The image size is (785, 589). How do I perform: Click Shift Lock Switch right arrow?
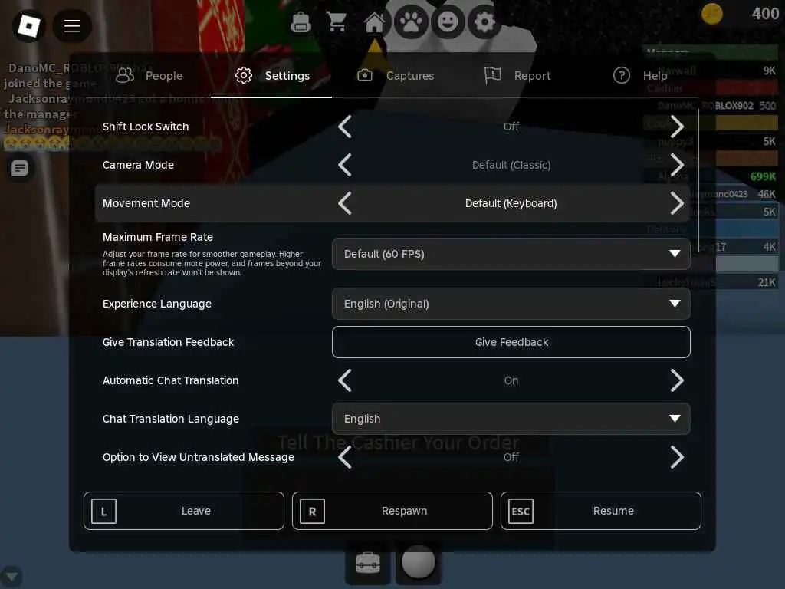click(x=677, y=127)
